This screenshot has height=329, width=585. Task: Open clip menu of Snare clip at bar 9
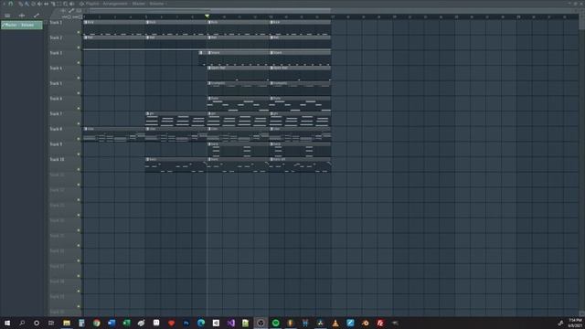click(209, 53)
